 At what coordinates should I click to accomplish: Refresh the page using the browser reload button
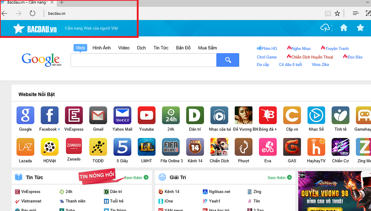pos(32,13)
